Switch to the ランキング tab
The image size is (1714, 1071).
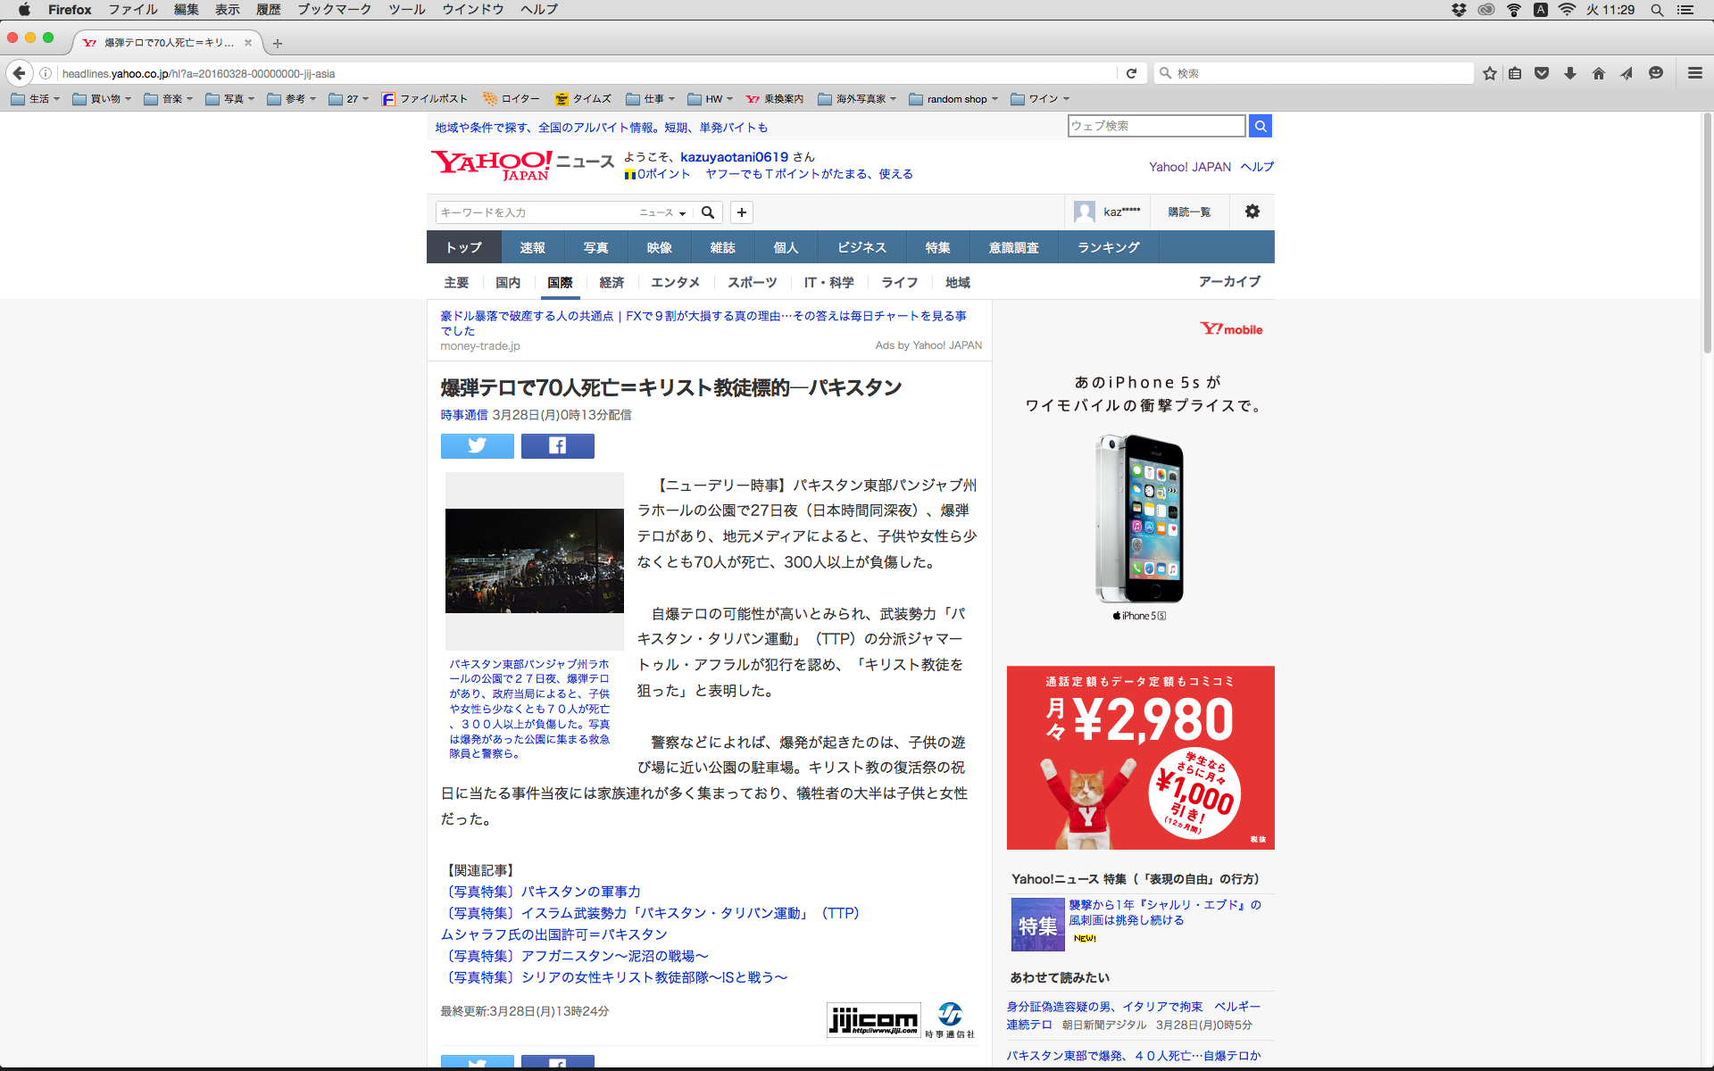1108,247
